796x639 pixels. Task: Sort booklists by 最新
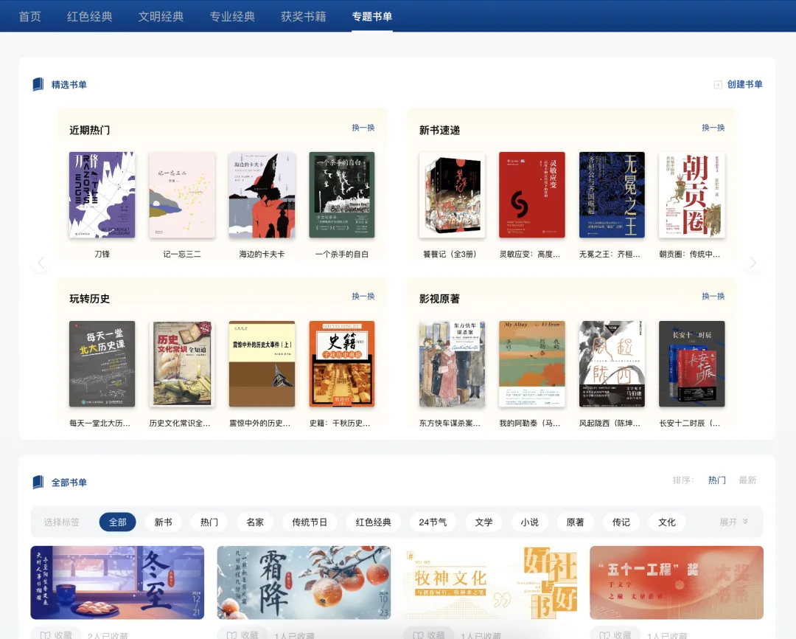[x=747, y=480]
